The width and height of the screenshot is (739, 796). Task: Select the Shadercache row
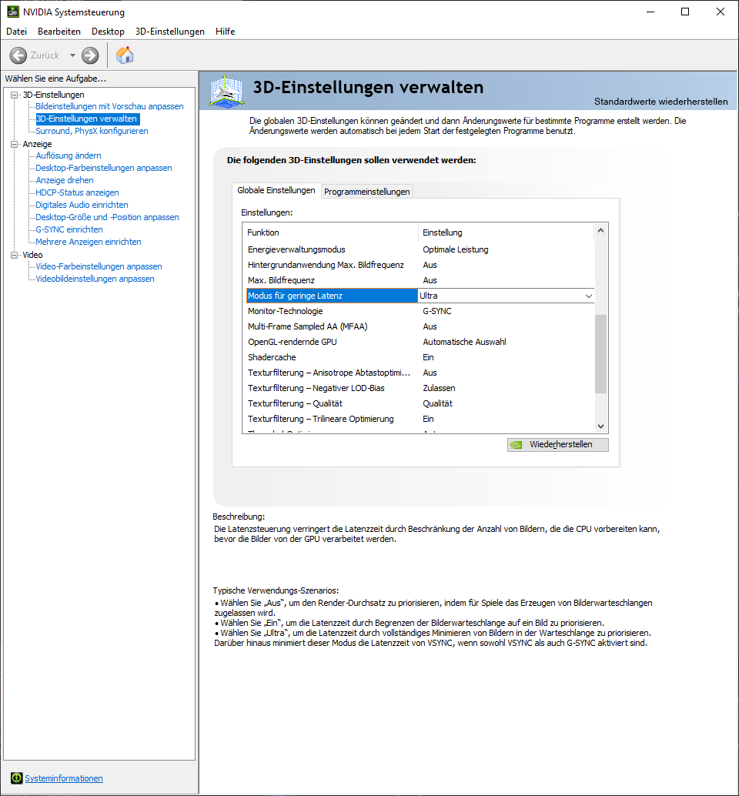coord(419,357)
